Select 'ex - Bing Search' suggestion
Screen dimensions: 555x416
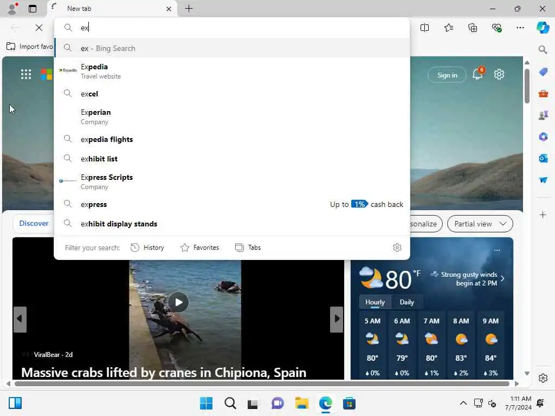click(x=232, y=48)
